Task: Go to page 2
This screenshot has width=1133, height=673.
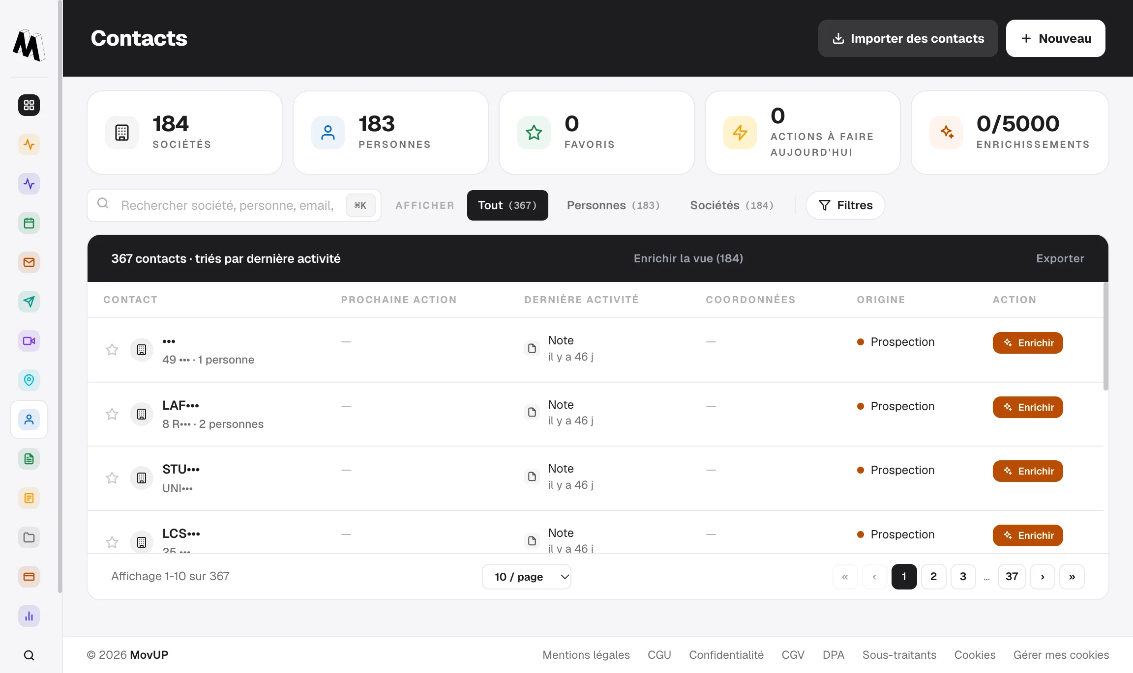Action: [933, 577]
